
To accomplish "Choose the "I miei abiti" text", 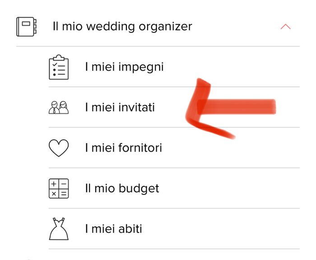I will pyautogui.click(x=113, y=228).
